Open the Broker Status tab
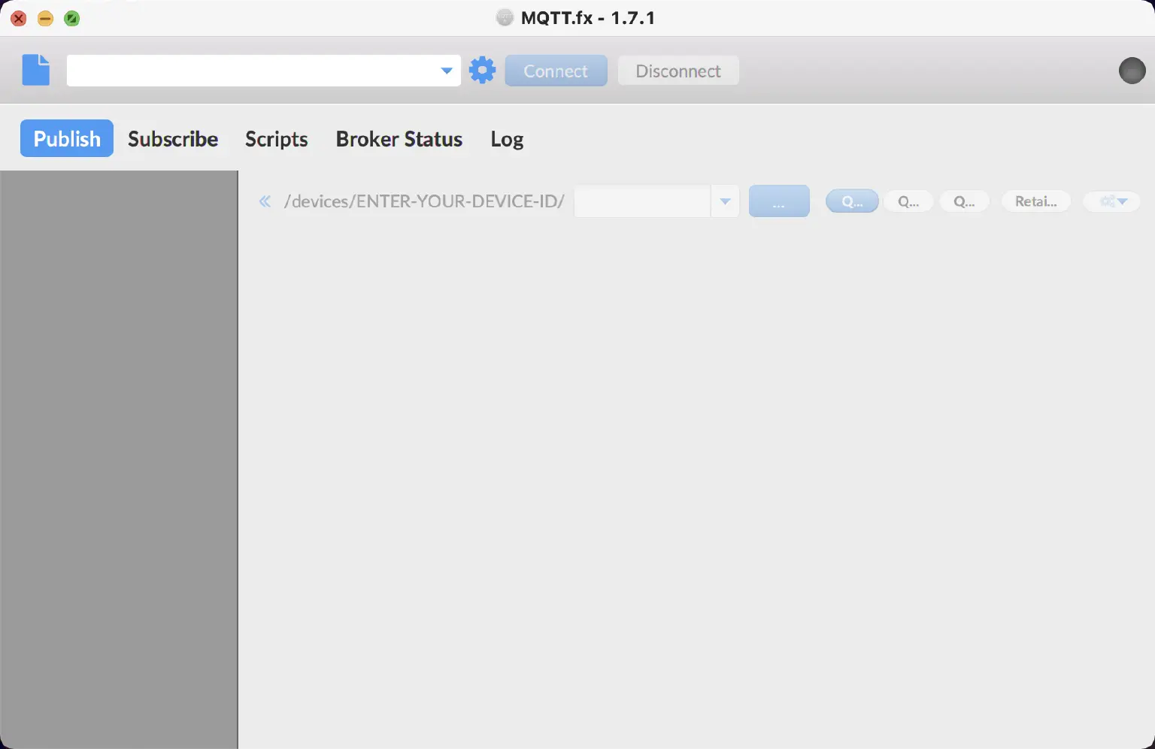Viewport: 1155px width, 749px height. [x=399, y=138]
